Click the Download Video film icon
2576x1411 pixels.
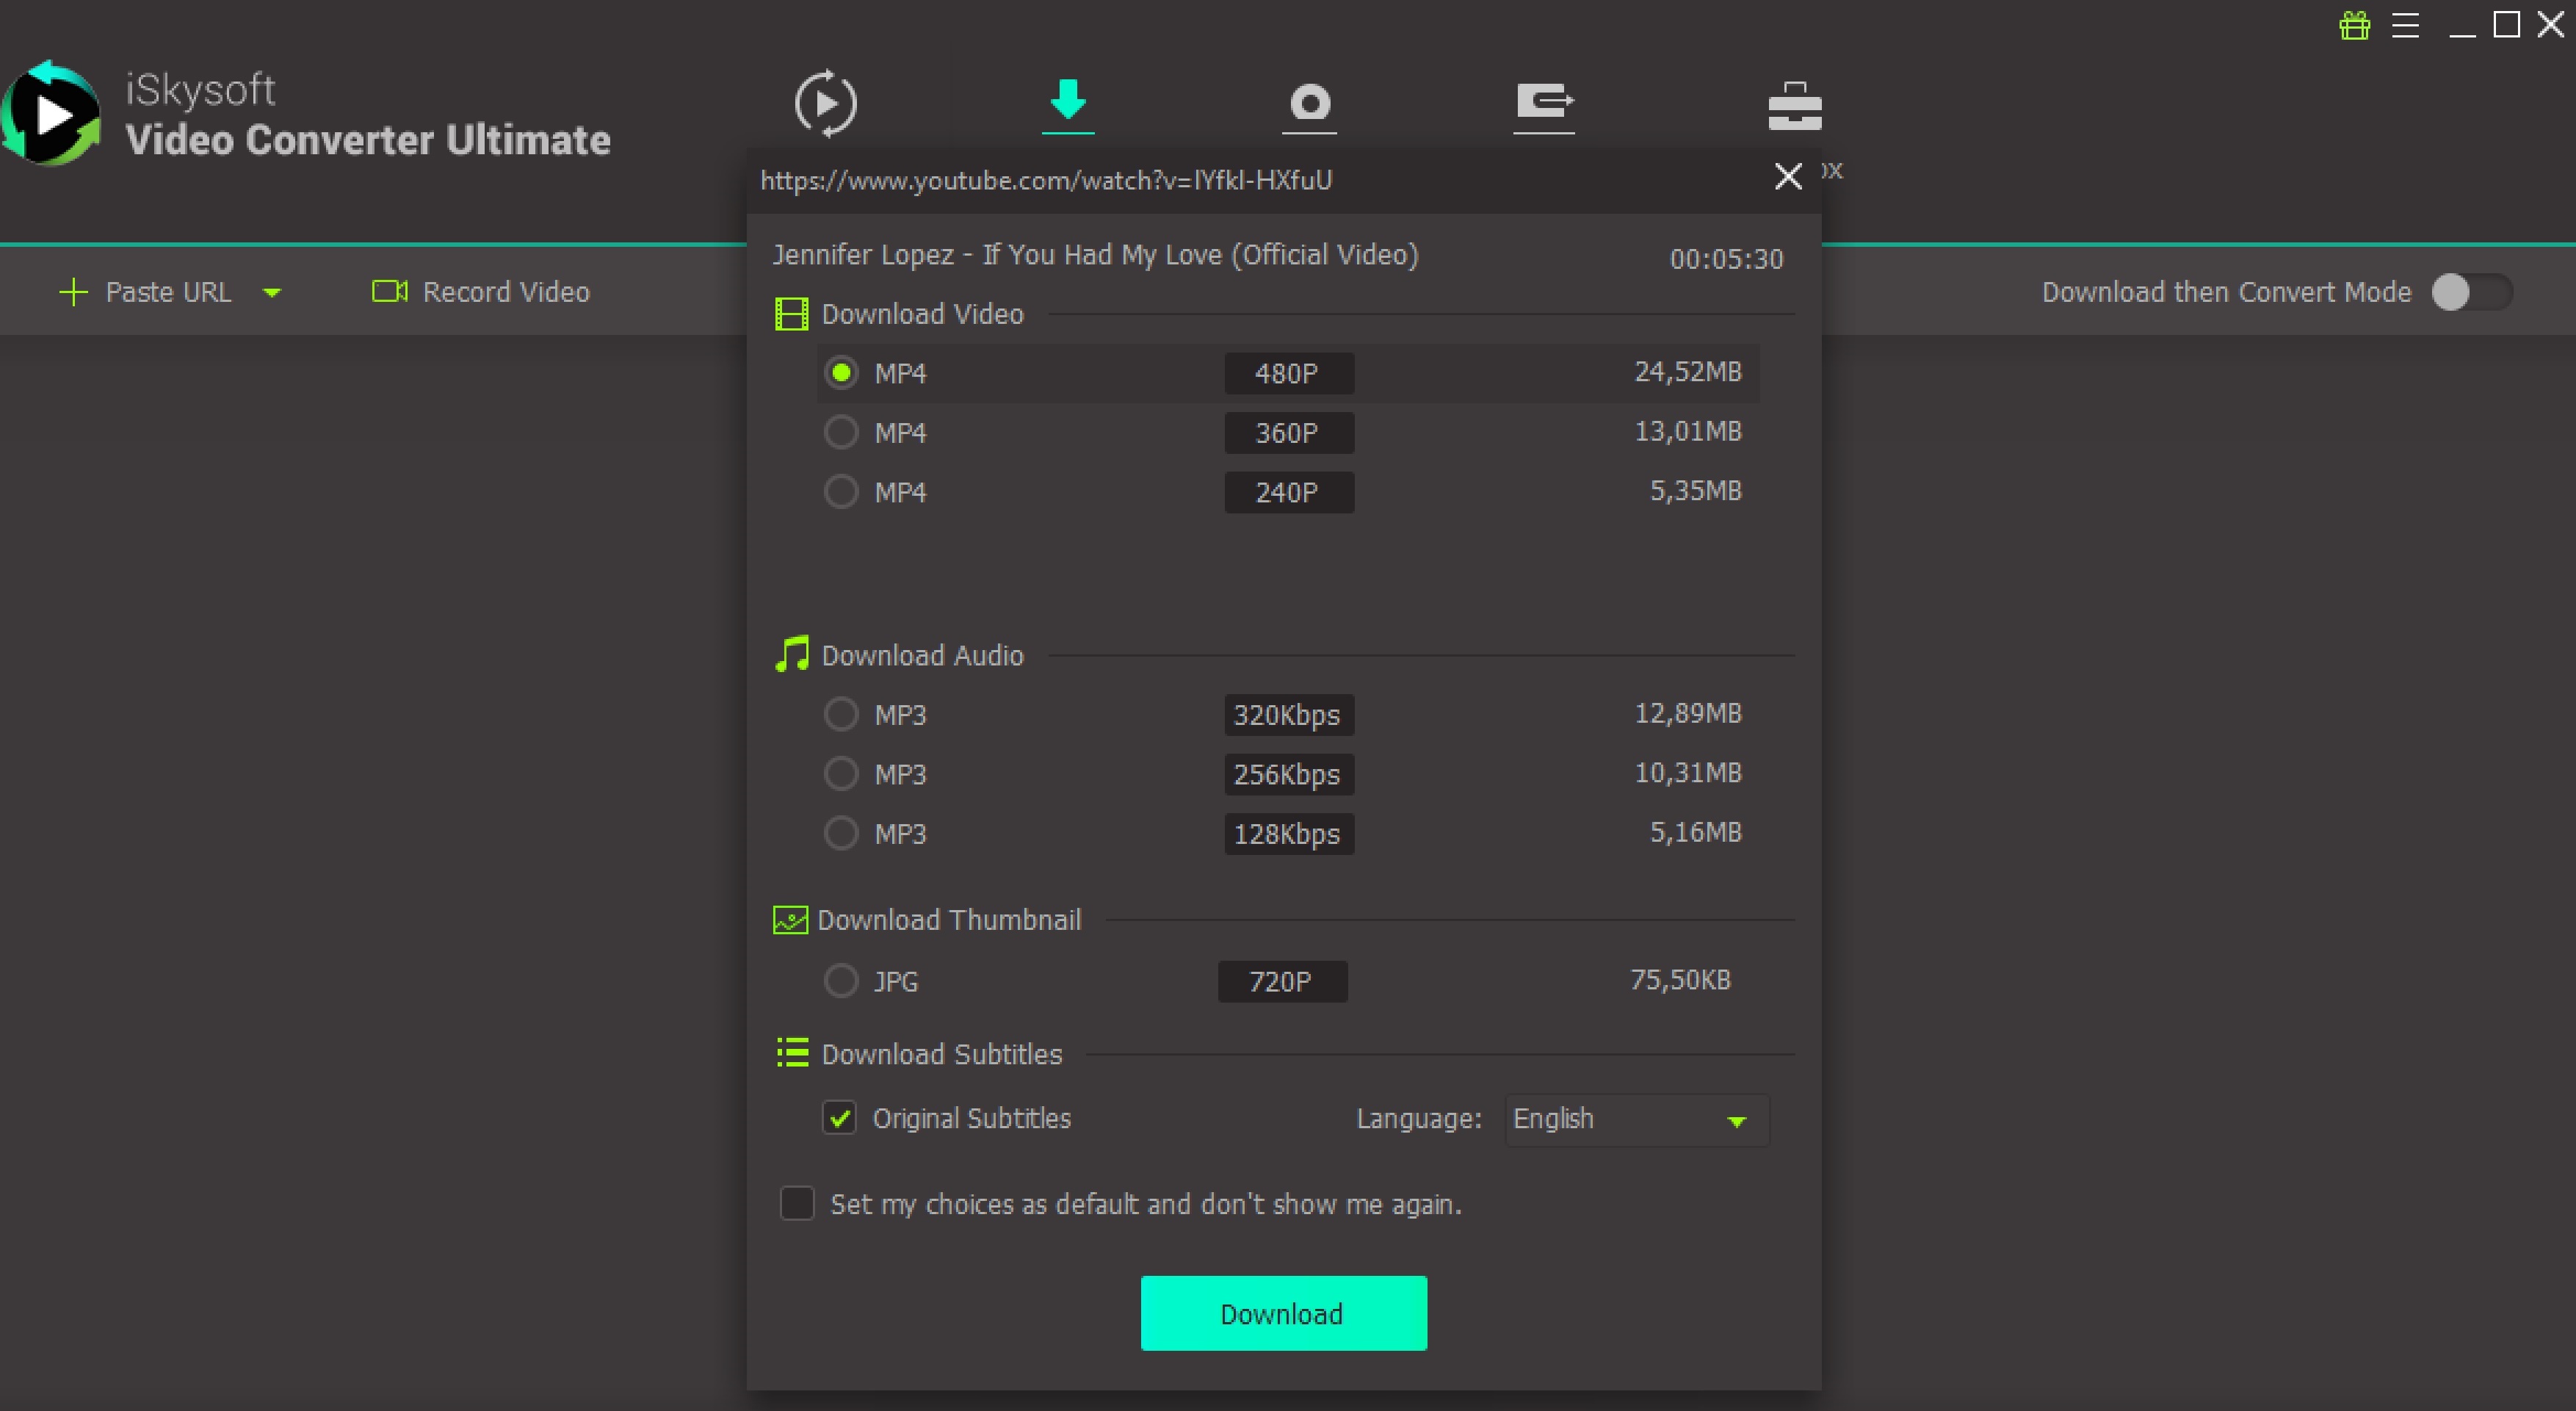[x=791, y=314]
